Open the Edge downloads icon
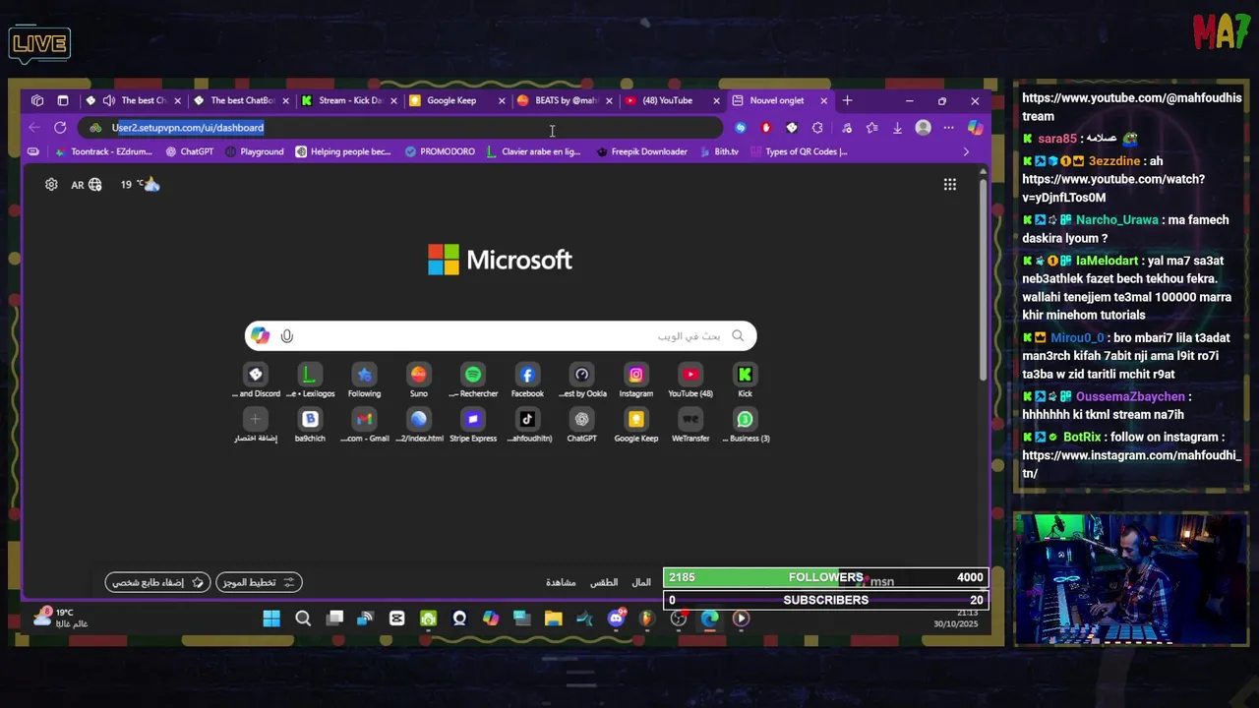 897,128
